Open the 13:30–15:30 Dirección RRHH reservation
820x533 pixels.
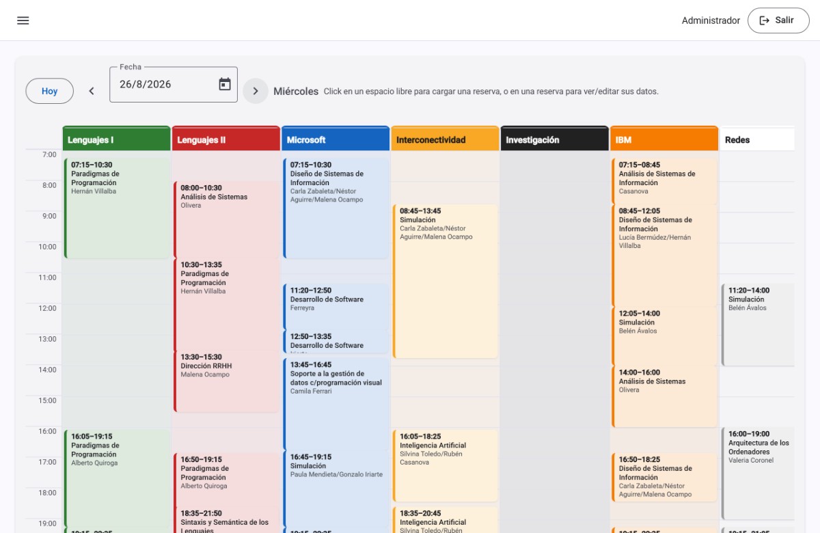[227, 381]
